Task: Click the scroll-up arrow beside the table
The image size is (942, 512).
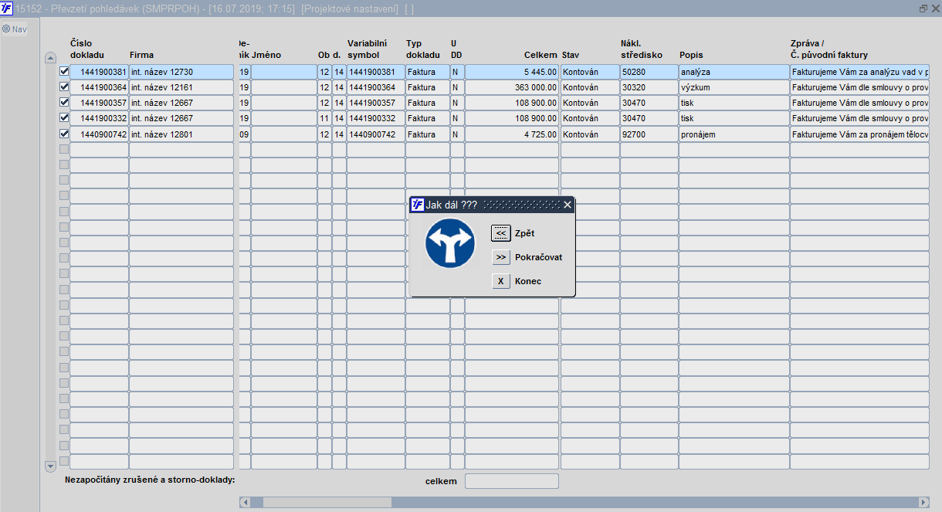Action: [51, 58]
